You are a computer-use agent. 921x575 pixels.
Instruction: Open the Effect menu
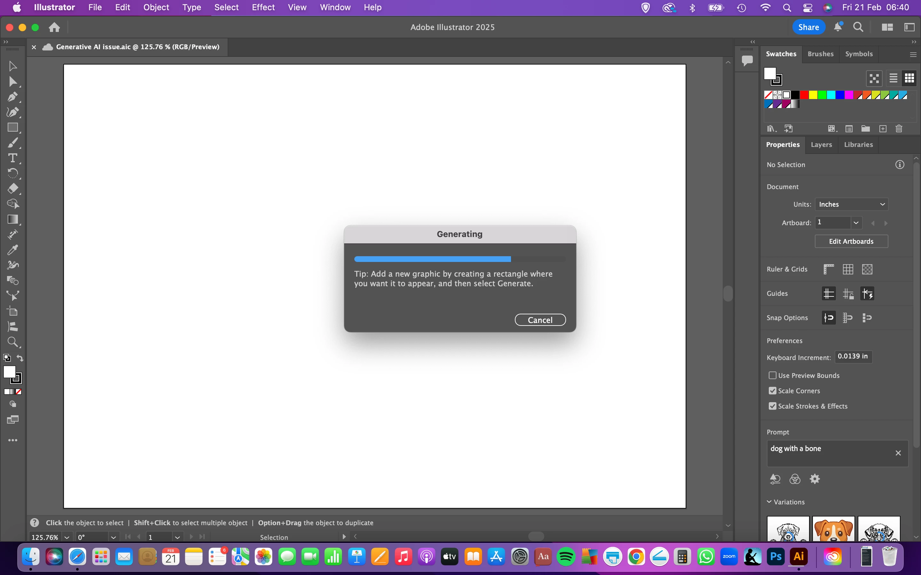263,7
